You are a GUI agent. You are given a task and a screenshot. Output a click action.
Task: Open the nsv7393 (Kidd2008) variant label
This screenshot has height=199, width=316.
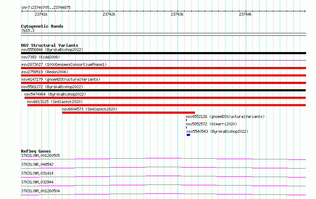[x=40, y=57]
